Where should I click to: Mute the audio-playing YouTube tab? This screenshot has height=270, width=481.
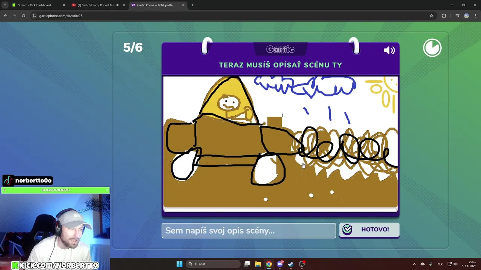[x=118, y=5]
